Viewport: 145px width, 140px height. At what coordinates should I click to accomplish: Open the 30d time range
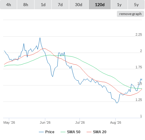pos(79,5)
